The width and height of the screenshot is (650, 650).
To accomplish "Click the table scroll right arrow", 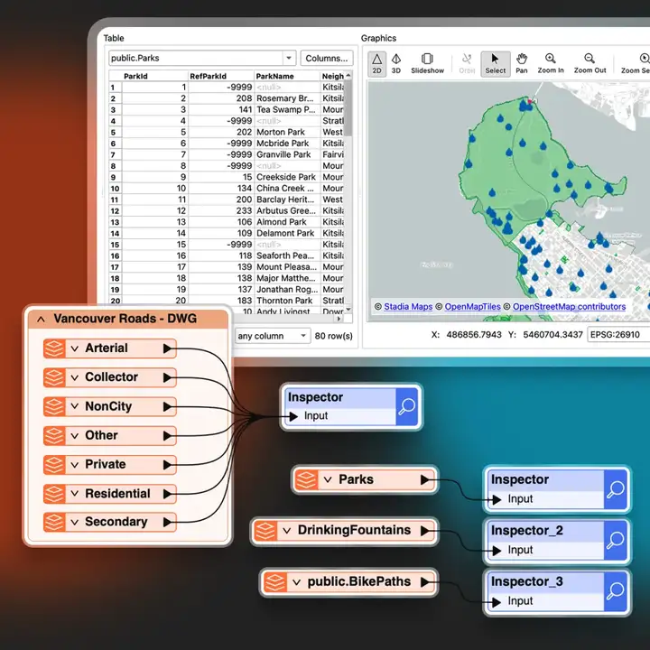I will 339,319.
